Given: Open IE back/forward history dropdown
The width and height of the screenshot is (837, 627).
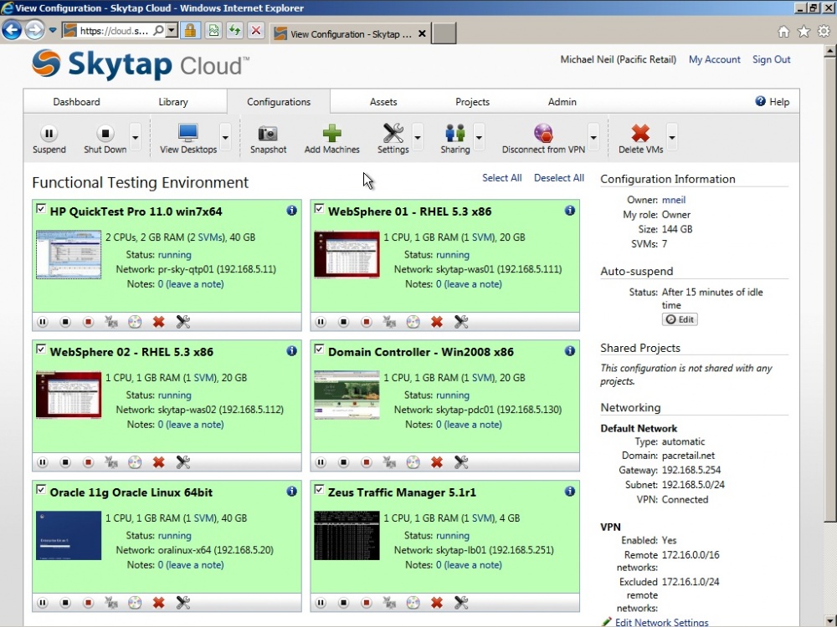Looking at the screenshot, I should pyautogui.click(x=52, y=30).
